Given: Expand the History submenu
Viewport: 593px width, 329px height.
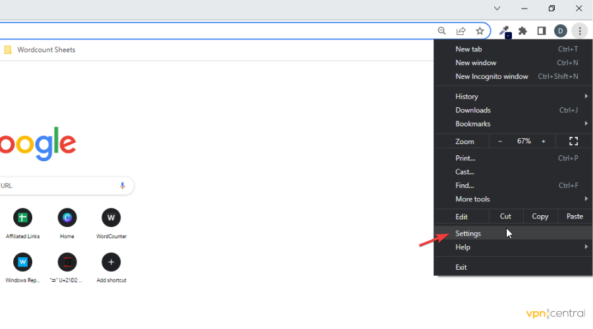Looking at the screenshot, I should coord(513,96).
